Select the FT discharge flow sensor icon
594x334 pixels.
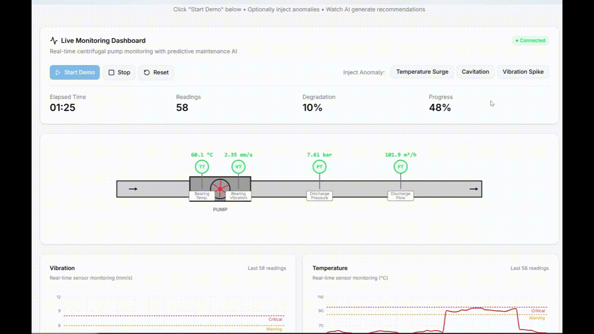400,167
